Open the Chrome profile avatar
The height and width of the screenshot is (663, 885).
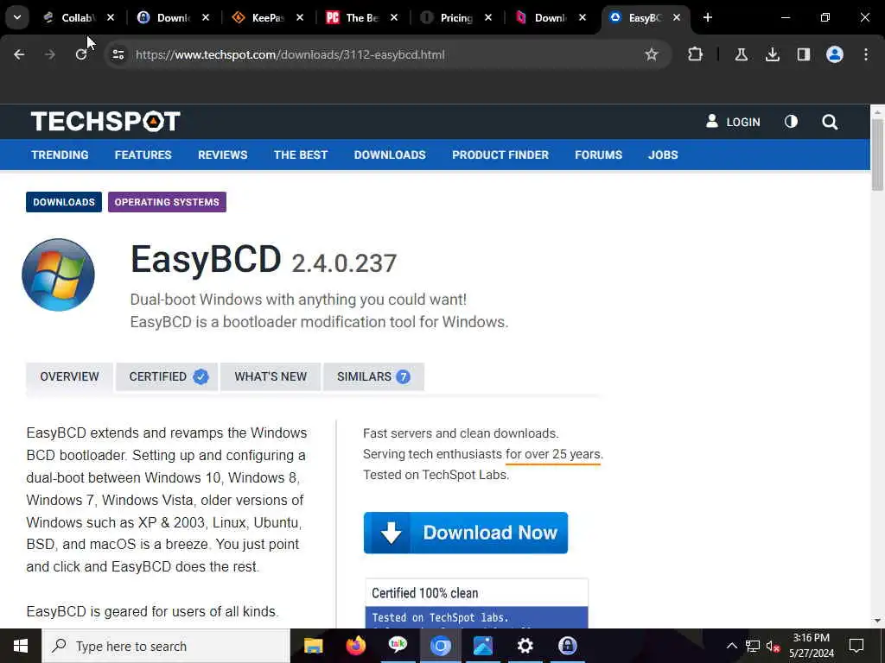[x=834, y=54]
